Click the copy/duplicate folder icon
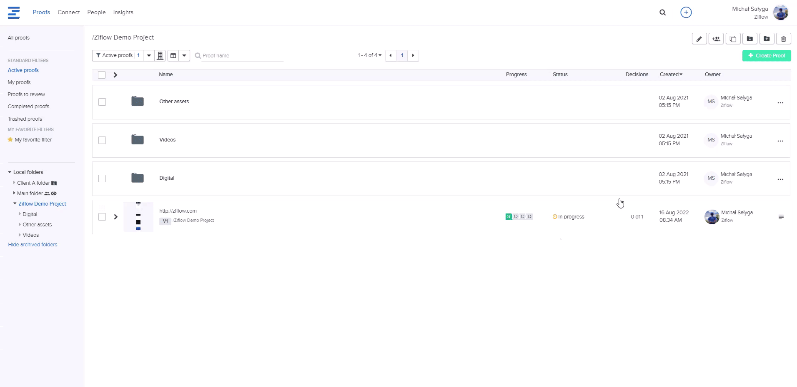The height and width of the screenshot is (387, 797). pyautogui.click(x=733, y=39)
